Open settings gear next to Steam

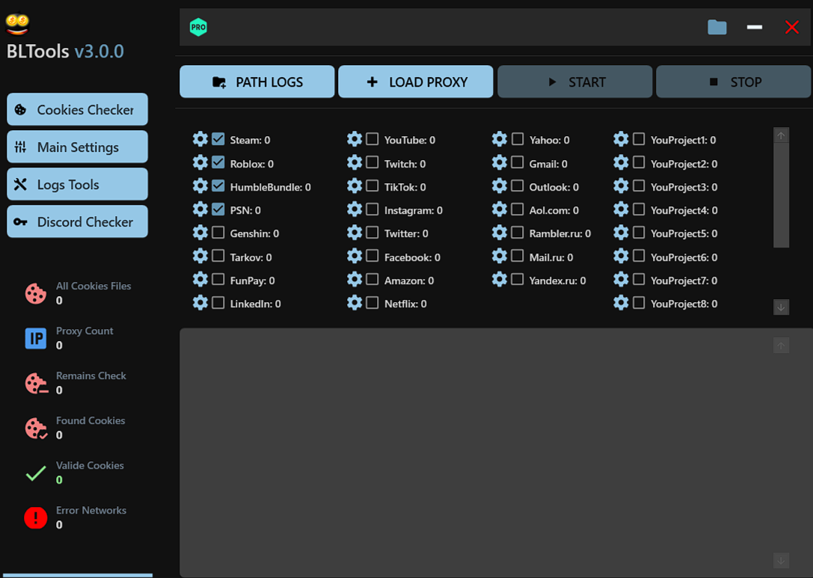pos(200,139)
